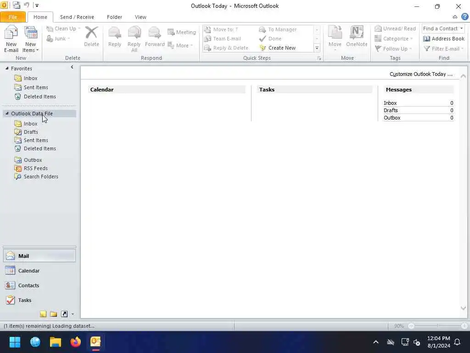Show hidden system tray icons
The height and width of the screenshot is (353, 470).
pos(375,342)
